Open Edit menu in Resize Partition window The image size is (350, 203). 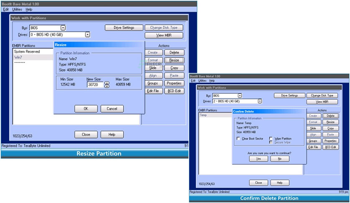tap(6, 9)
